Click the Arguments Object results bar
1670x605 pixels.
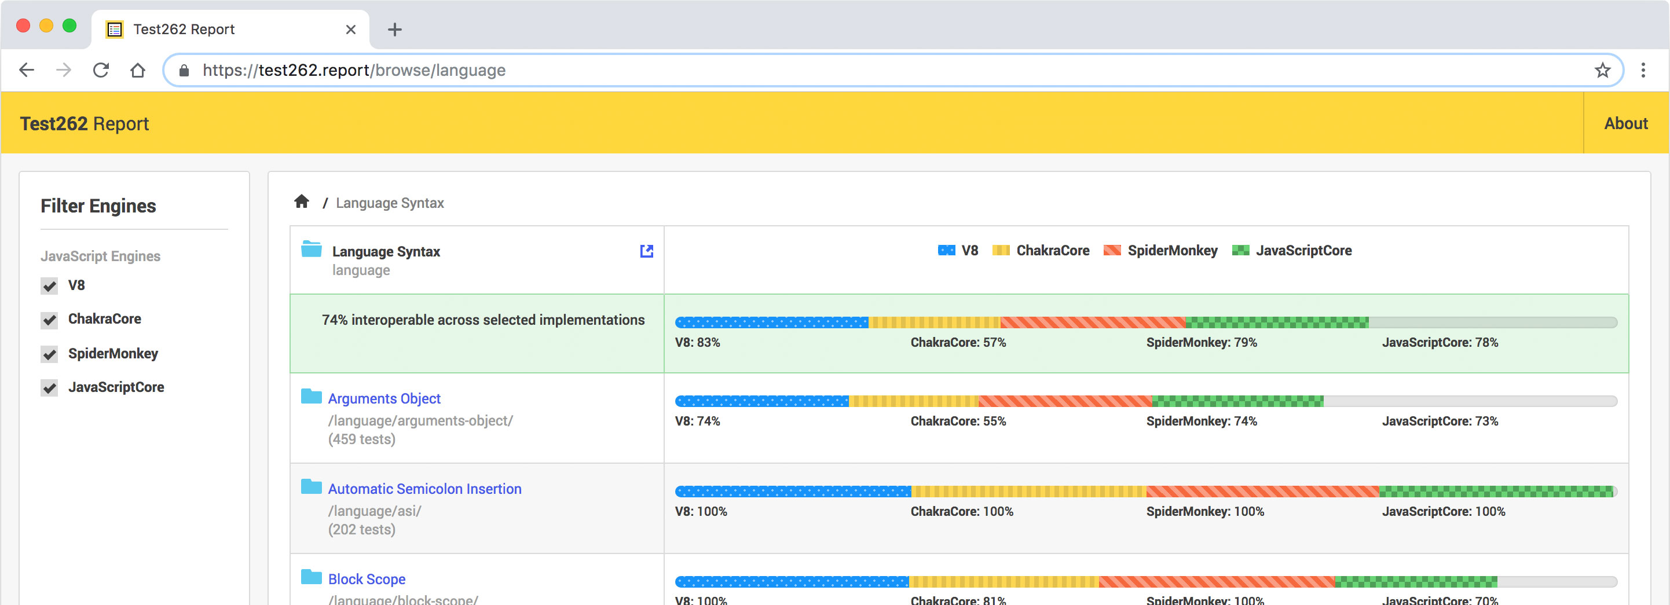point(1145,401)
